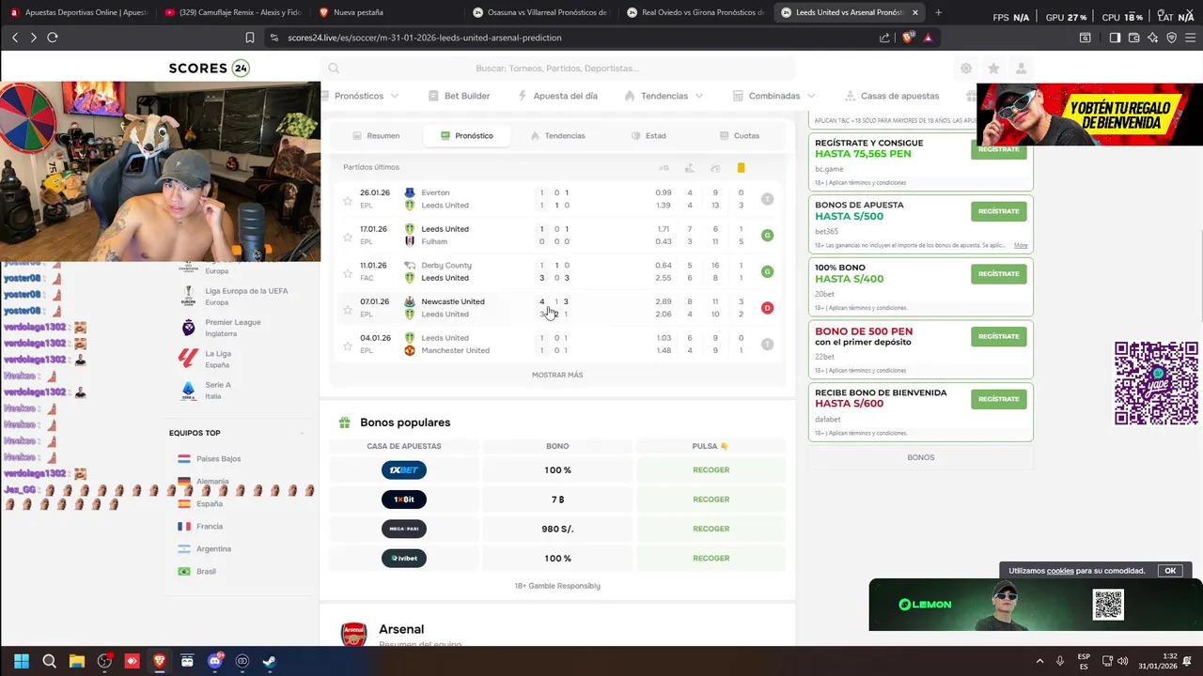Favorite the Leeds vs Manchester United match star
Viewport: 1203px width, 676px height.
(x=347, y=346)
